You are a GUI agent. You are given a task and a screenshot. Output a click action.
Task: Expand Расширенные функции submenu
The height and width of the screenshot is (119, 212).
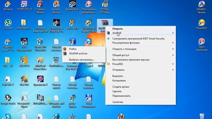pyautogui.click(x=140, y=43)
